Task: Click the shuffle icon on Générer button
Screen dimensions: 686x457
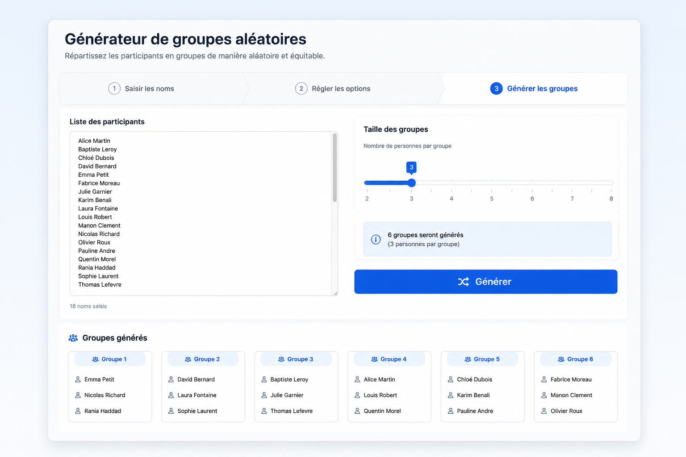Action: [463, 282]
